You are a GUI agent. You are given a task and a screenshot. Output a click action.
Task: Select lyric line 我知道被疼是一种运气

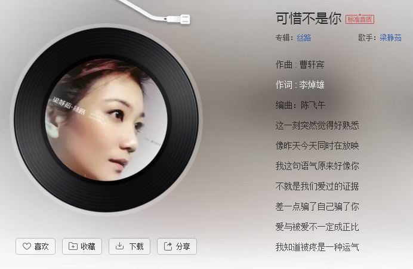point(317,247)
